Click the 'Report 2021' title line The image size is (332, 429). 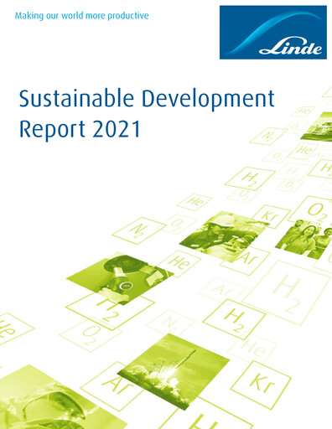pyautogui.click(x=80, y=129)
